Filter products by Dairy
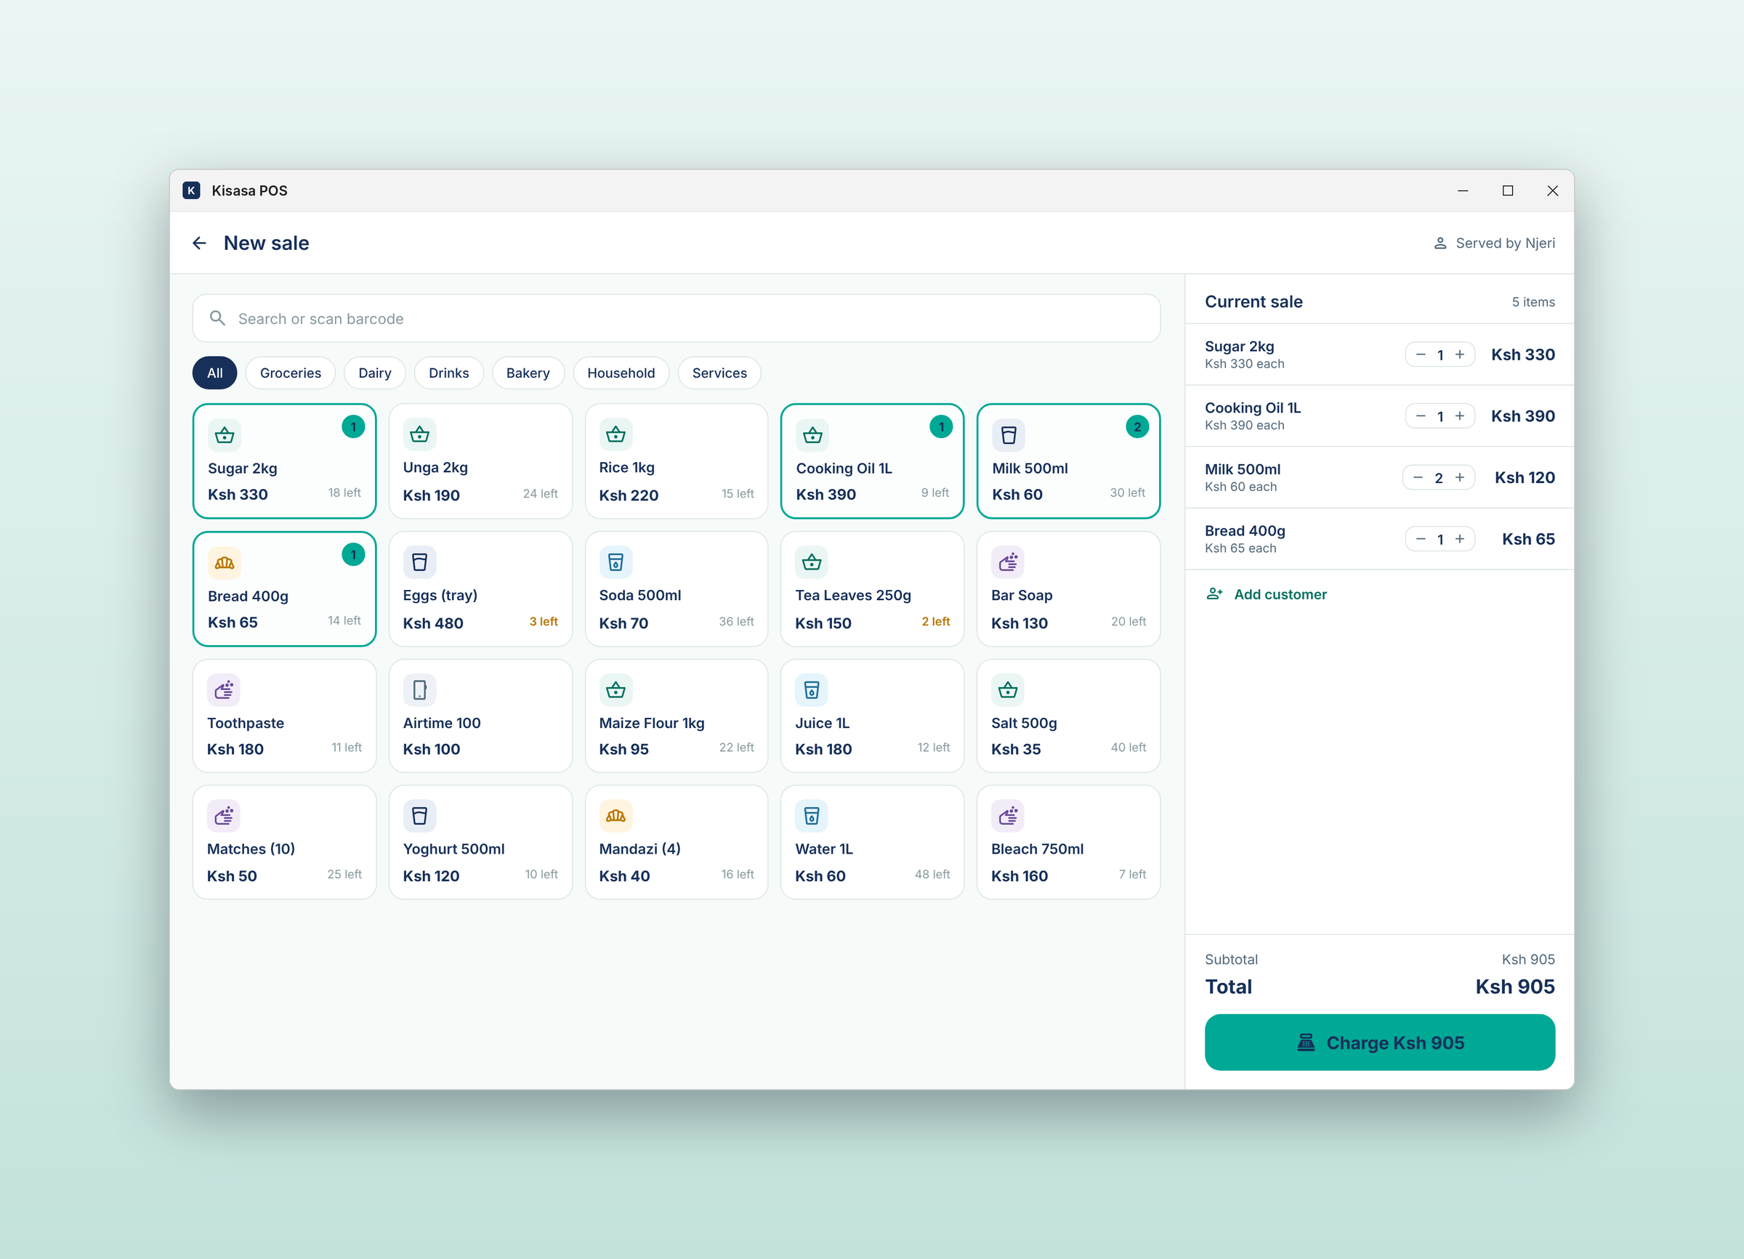 tap(374, 373)
